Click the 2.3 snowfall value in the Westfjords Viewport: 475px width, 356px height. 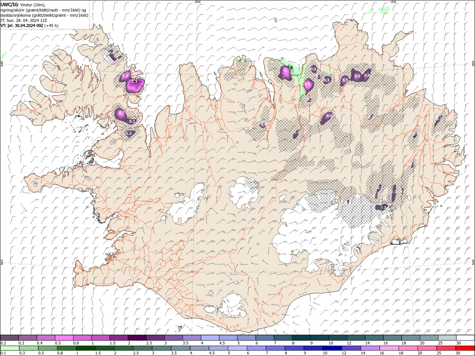pos(134,82)
